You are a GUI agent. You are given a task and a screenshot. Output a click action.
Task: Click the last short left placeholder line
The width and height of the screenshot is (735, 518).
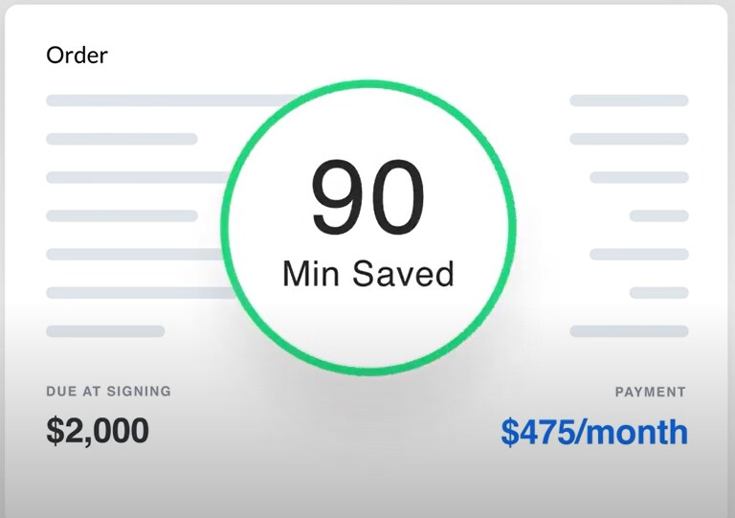tap(105, 331)
